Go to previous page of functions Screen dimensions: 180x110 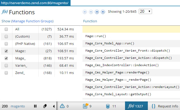91,12
